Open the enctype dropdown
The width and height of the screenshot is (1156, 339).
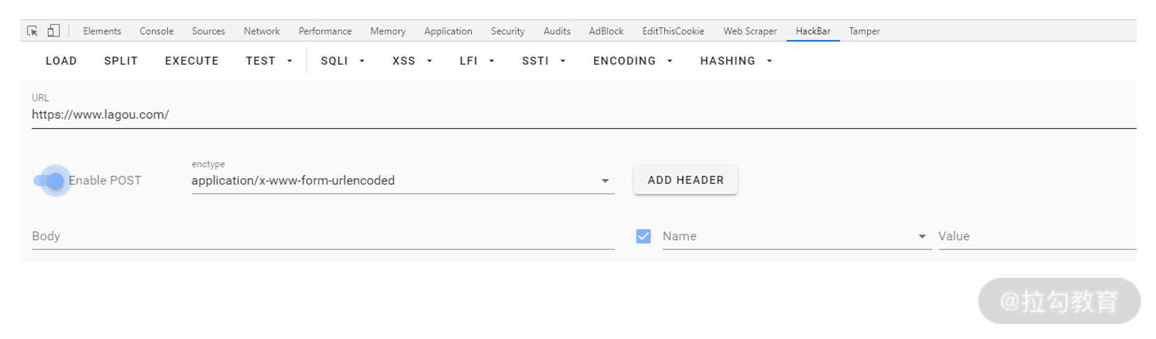pyautogui.click(x=403, y=181)
